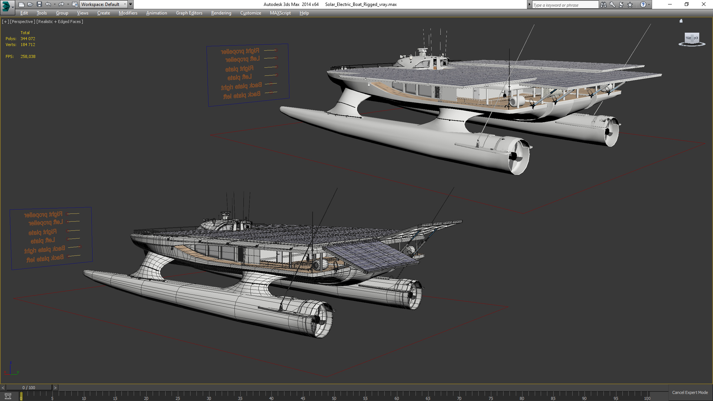
Task: Open the Undo history dropdown arrow
Action: (55, 4)
